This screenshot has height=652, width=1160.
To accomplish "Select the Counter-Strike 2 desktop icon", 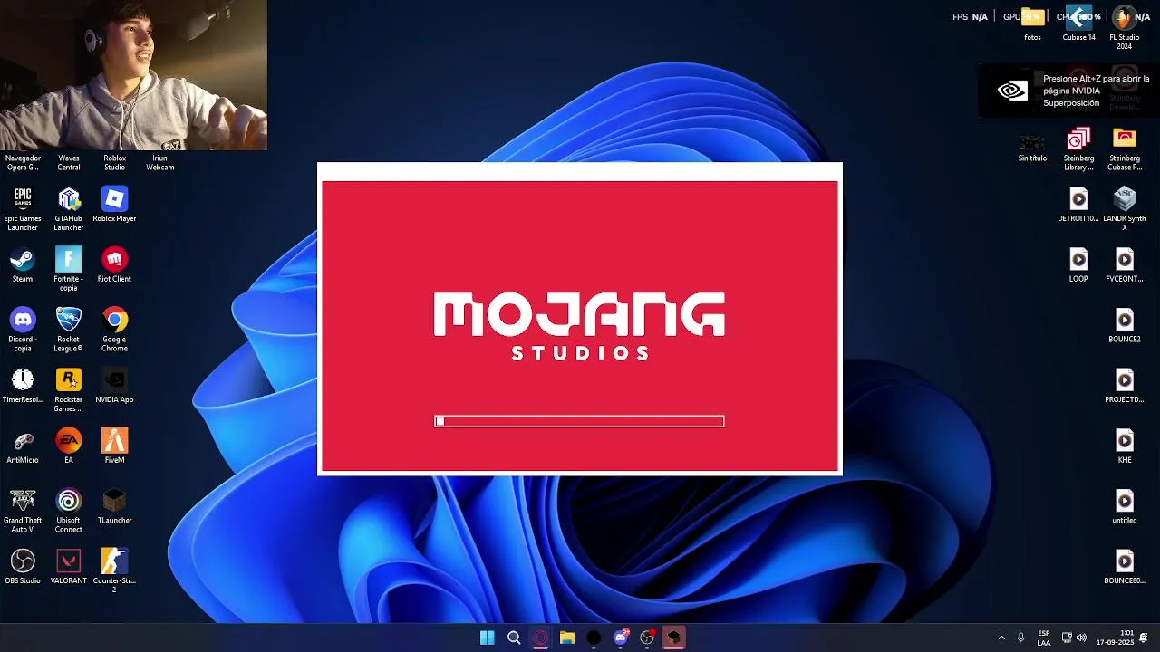I will [114, 571].
